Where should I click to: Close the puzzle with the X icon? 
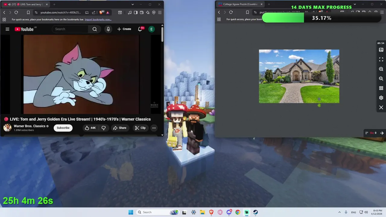point(381,107)
